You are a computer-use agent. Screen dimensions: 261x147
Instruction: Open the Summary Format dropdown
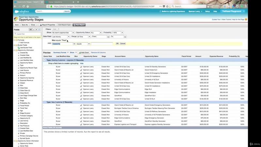[61, 53]
